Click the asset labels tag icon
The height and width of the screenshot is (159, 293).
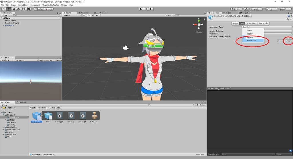pos(290,151)
